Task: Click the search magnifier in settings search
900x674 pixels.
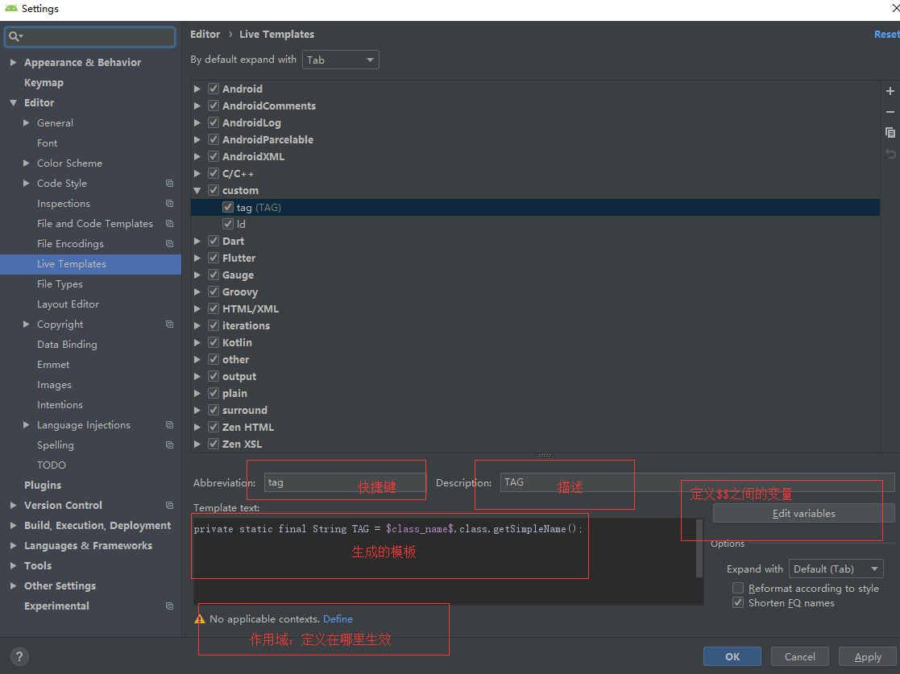Action: point(14,36)
